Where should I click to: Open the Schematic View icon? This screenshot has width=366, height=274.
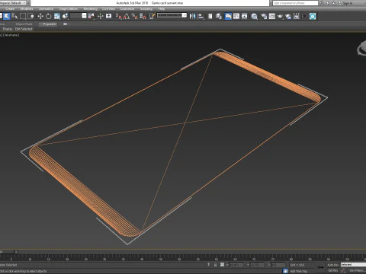coord(244,17)
